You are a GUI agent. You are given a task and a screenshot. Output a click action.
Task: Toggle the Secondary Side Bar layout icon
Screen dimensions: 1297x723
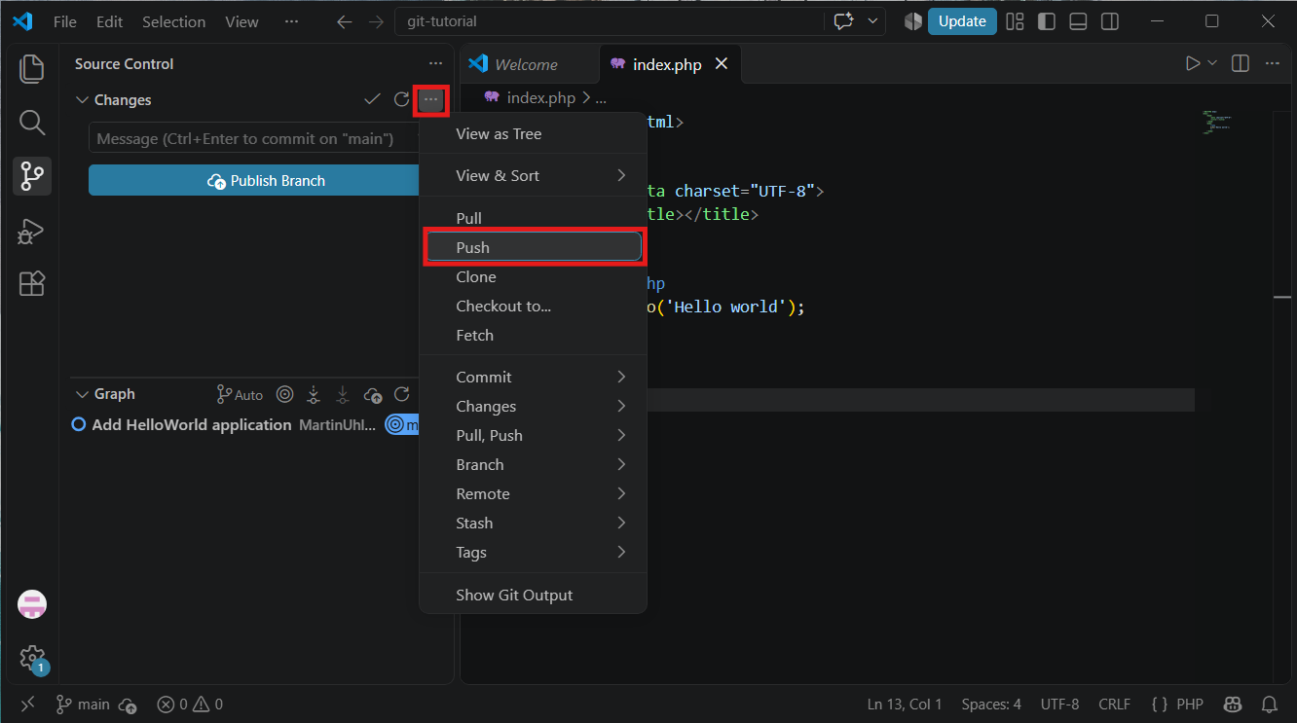click(x=1109, y=21)
